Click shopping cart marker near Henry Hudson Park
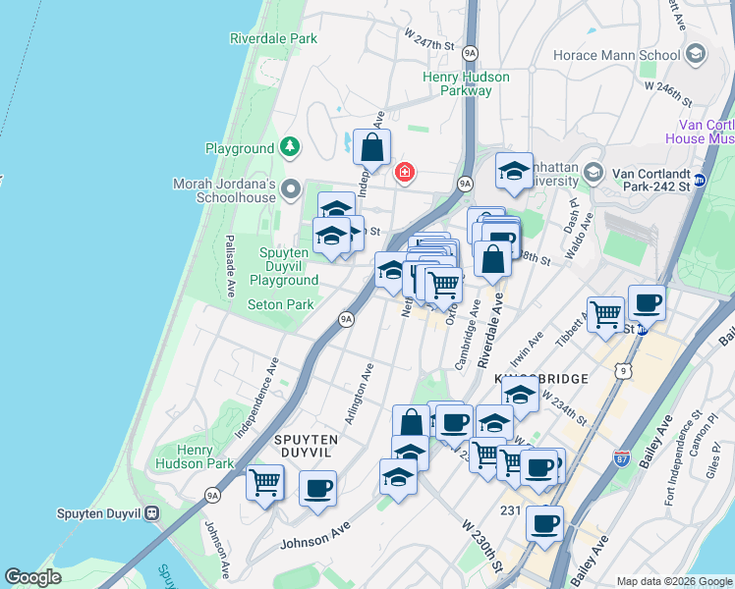 coord(265,484)
